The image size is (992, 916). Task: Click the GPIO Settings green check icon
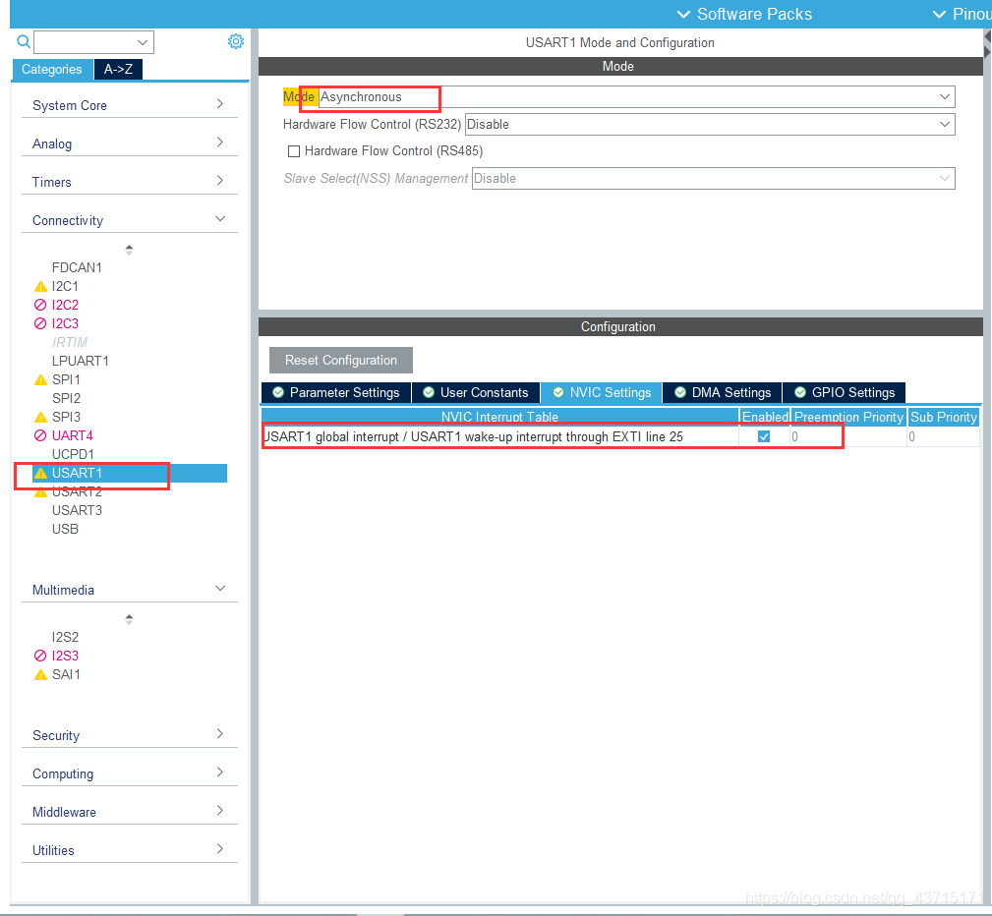800,392
